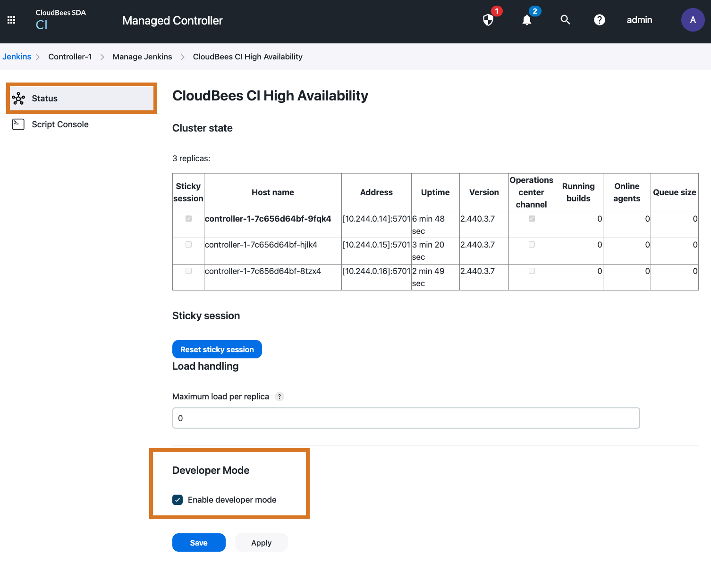Viewport: 711px width, 563px height.
Task: Go to Jenkins breadcrumb link
Action: click(x=17, y=57)
